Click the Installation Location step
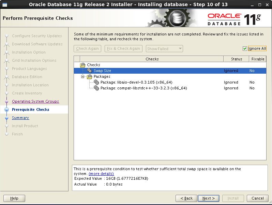 (x=30, y=85)
